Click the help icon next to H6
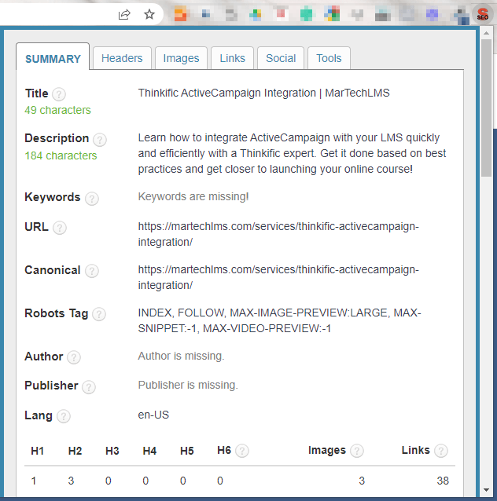Screen dimensions: 497x501 click(242, 451)
